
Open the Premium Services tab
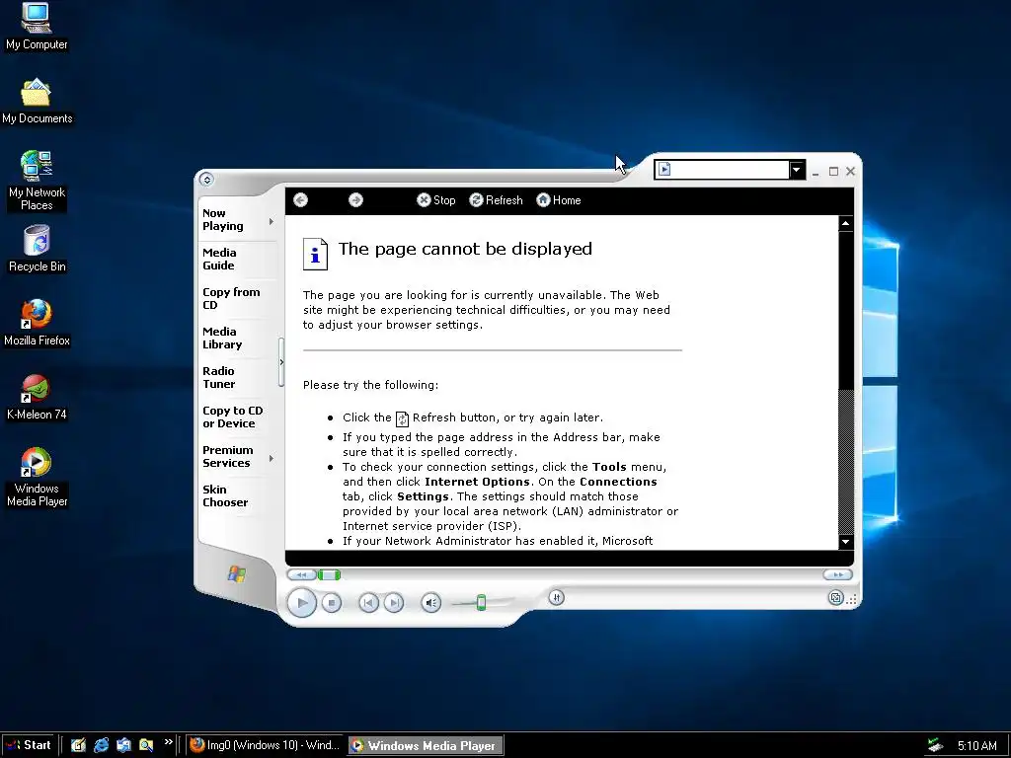pyautogui.click(x=228, y=456)
